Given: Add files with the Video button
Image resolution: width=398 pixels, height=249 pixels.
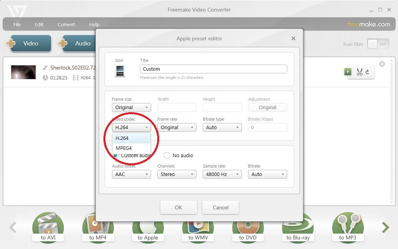Looking at the screenshot, I should pos(30,43).
